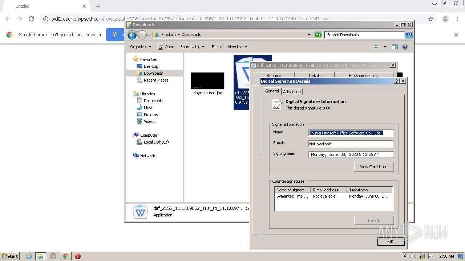Type in Search Downloads field
Screen dimensions: 465x261
(x=364, y=35)
